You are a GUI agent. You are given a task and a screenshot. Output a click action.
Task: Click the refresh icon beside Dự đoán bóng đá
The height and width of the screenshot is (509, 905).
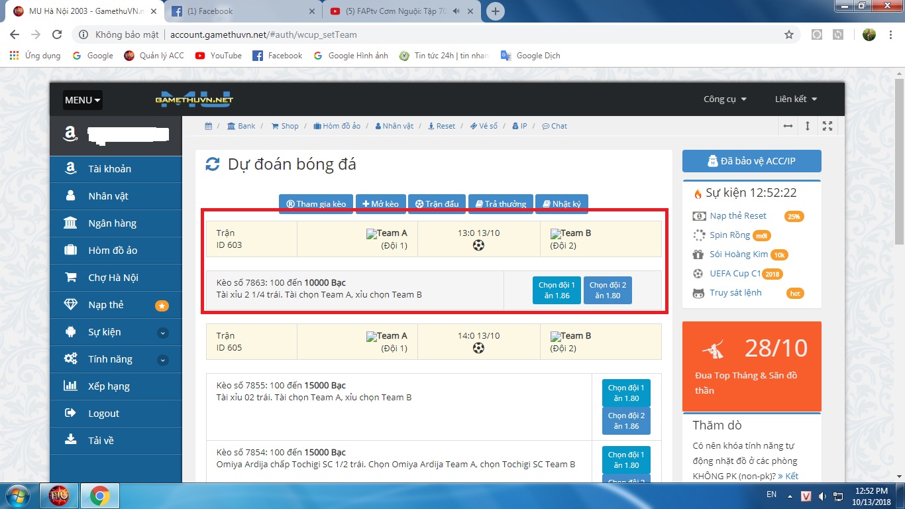tap(213, 164)
